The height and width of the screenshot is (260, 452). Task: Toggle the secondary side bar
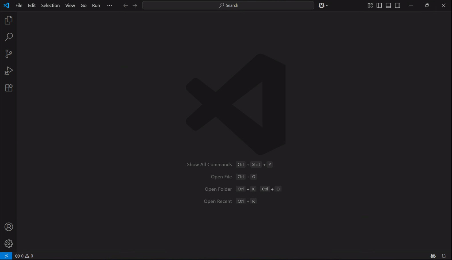pos(398,5)
